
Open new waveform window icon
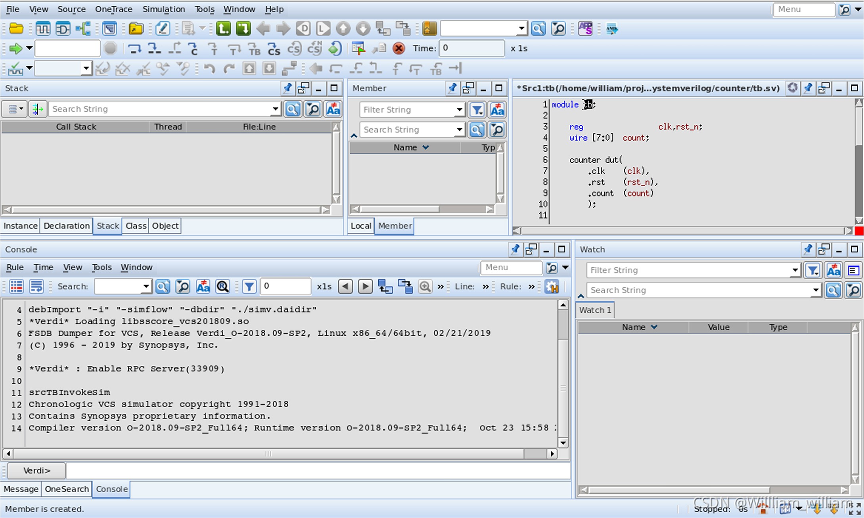click(x=43, y=29)
